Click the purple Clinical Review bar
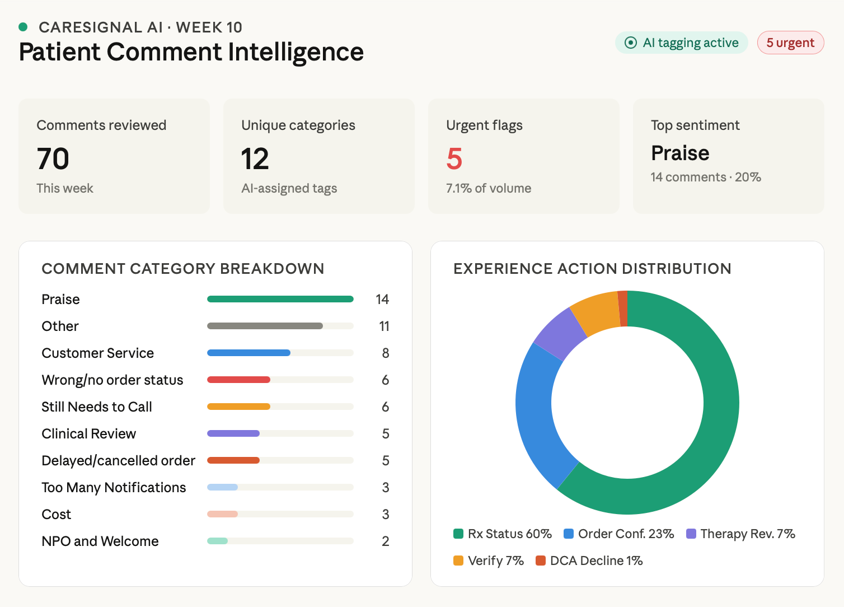This screenshot has width=844, height=607. point(233,433)
